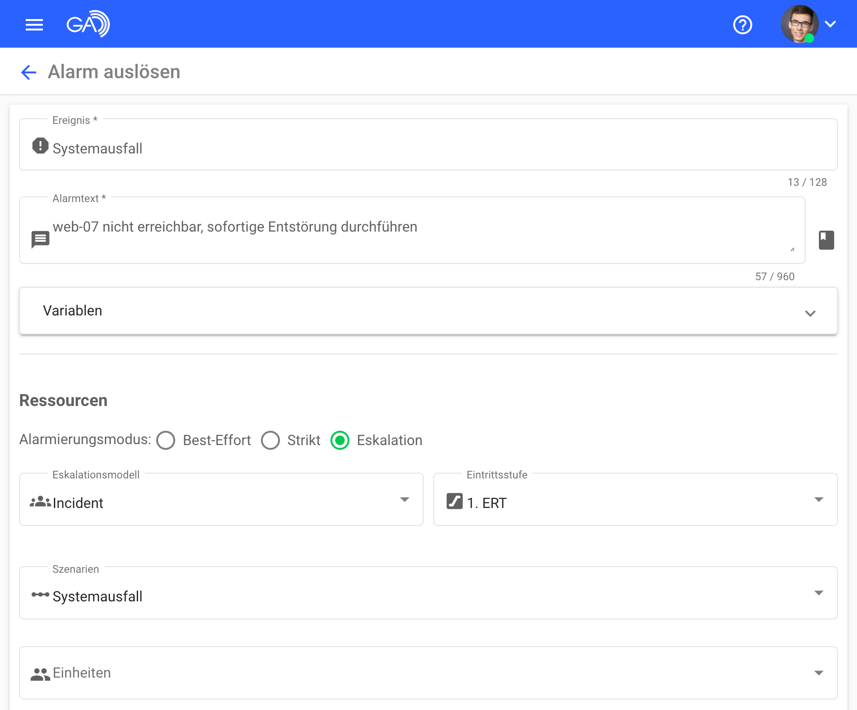Screen dimensions: 857x710
Task: Select Strikt alarm mode
Action: coord(270,440)
